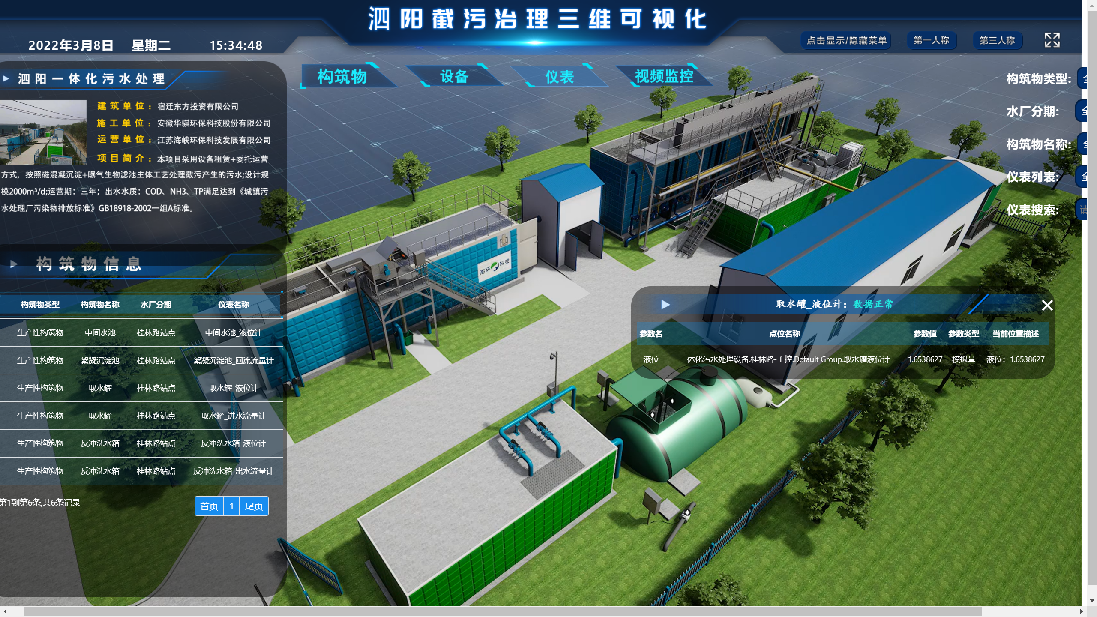This screenshot has height=617, width=1097.
Task: Click the play arrow icon on 取水罐_液位计 popup
Action: [665, 305]
